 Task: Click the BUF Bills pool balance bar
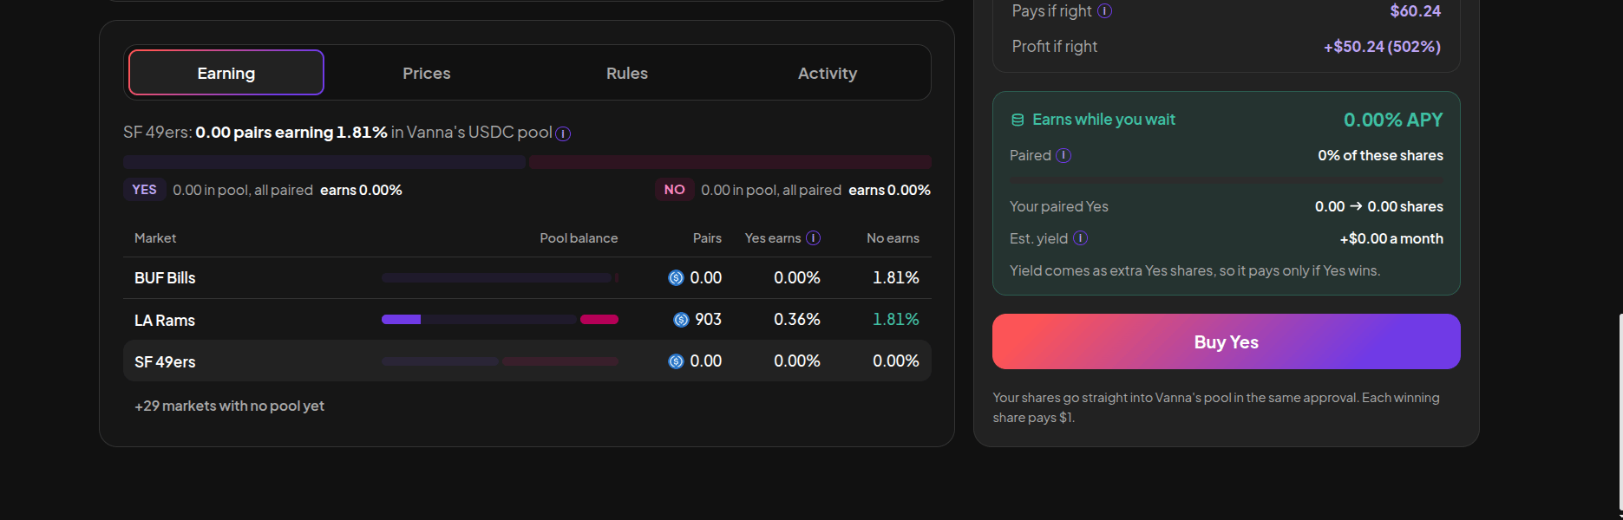pyautogui.click(x=500, y=278)
